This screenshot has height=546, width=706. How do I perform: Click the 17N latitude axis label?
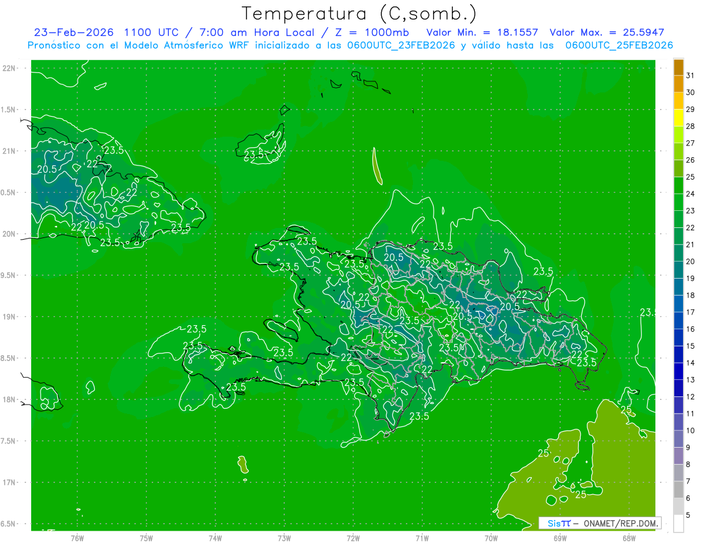click(x=9, y=482)
